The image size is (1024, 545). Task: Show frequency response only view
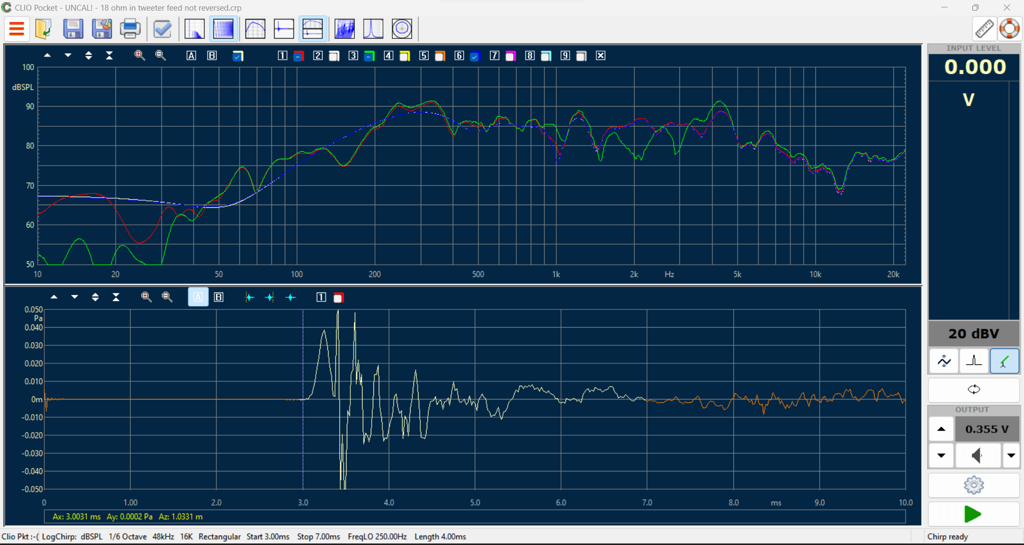(x=255, y=29)
